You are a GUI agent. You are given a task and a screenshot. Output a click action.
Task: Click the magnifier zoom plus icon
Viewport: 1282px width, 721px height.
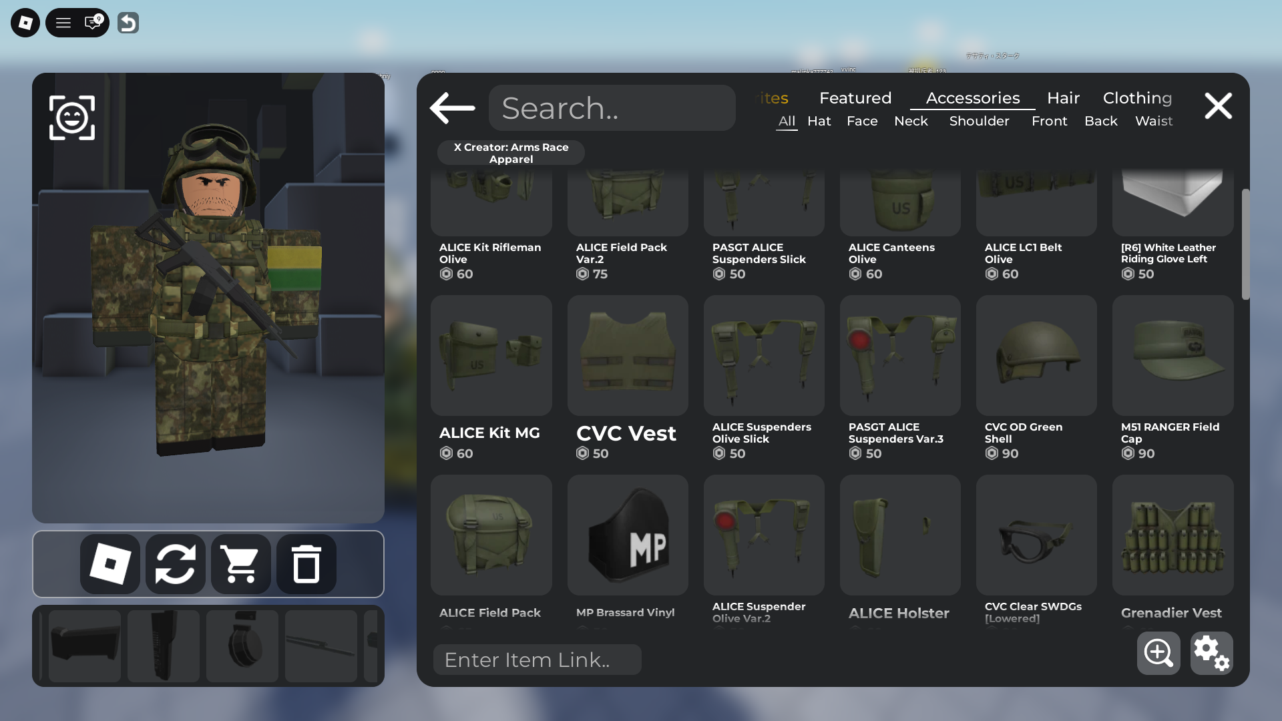pos(1158,653)
